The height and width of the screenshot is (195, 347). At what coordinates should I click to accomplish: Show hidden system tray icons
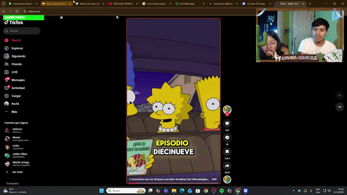pos(294,191)
